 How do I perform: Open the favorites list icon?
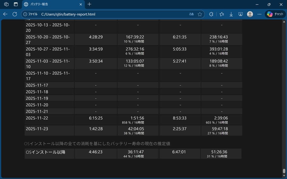[222, 14]
